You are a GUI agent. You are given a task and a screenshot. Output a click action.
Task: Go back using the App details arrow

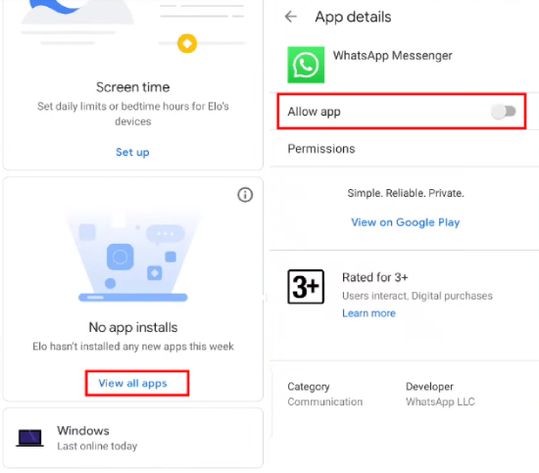tap(291, 17)
